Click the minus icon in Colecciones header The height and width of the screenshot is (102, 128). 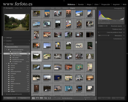click(x=27, y=44)
